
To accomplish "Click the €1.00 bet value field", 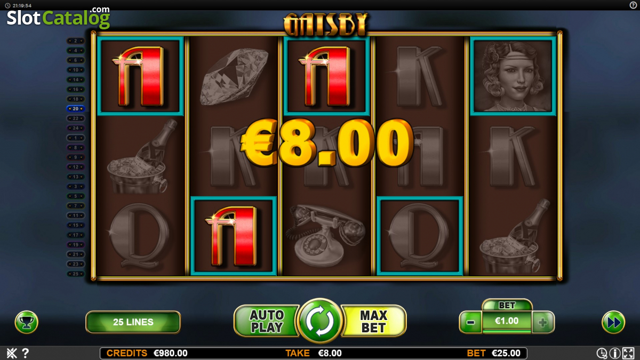I will click(507, 322).
